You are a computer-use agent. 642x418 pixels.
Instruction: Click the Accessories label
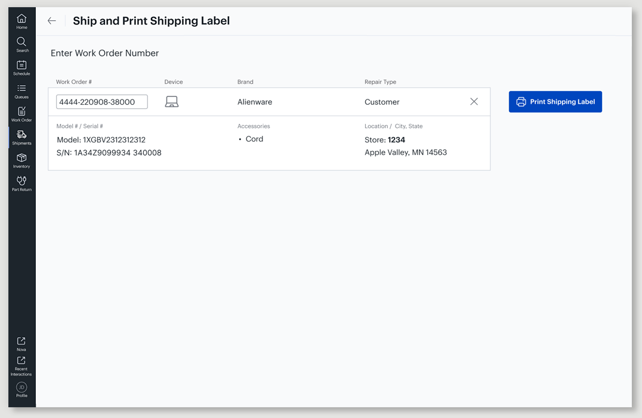point(254,126)
